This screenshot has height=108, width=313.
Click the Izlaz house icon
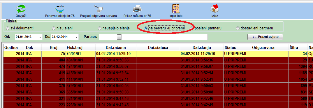(215, 9)
